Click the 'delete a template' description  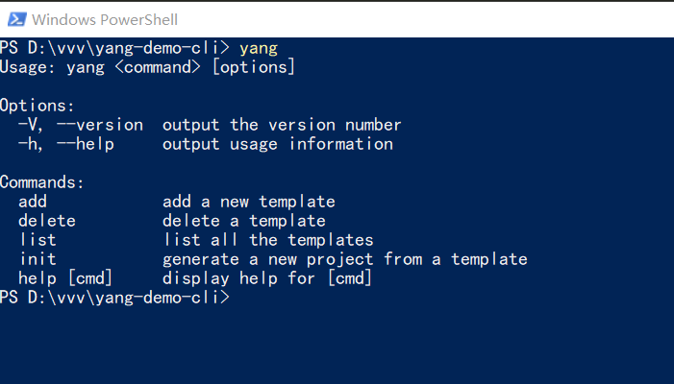click(243, 221)
